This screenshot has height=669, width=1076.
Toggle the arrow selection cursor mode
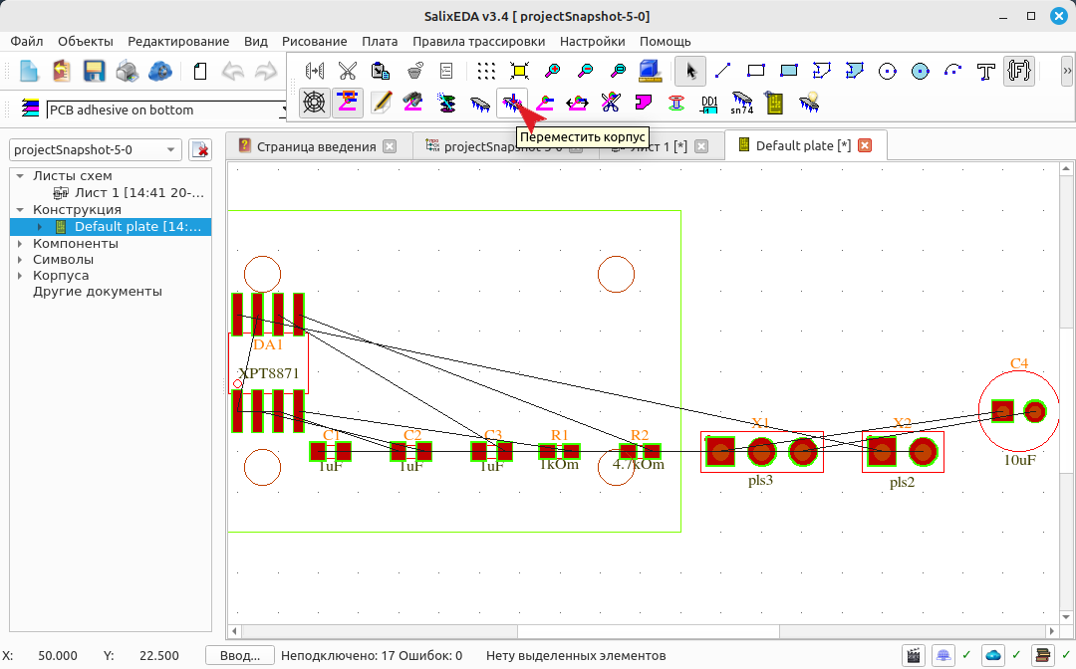click(x=690, y=71)
